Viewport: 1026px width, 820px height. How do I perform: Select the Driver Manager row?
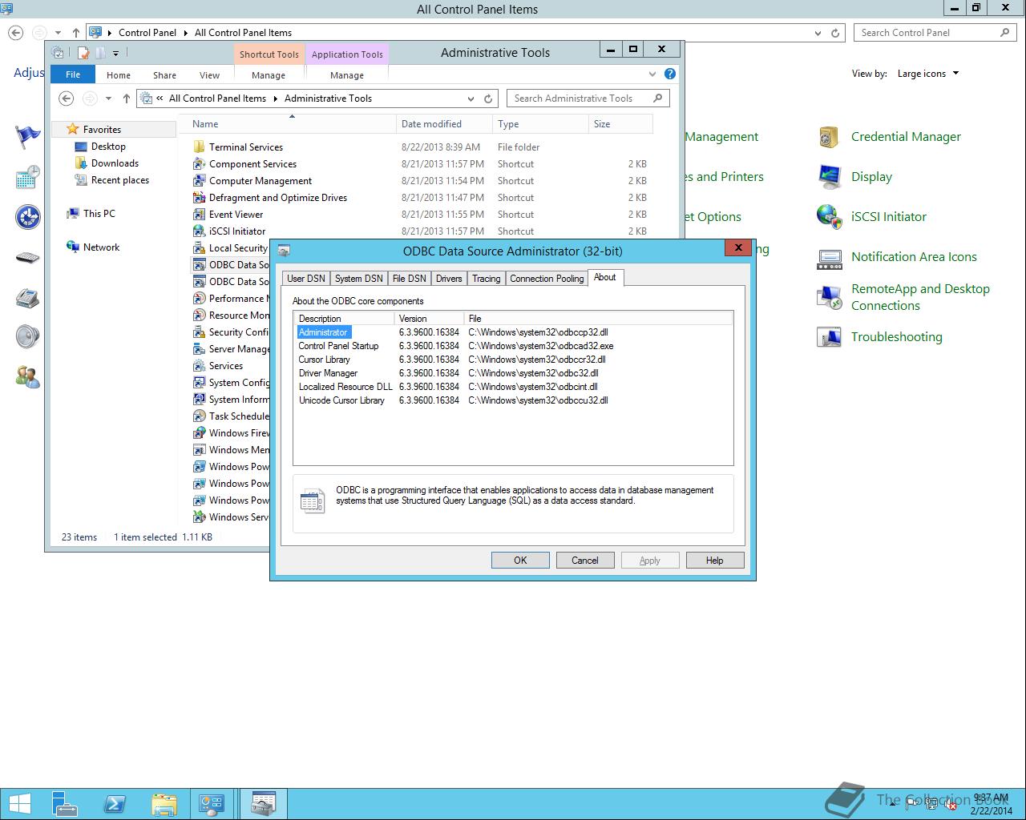point(513,373)
